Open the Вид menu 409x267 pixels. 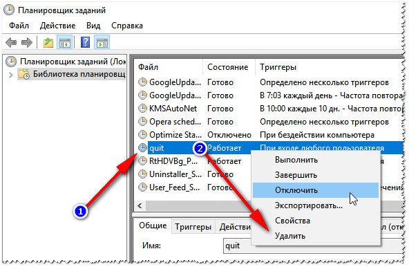93,26
